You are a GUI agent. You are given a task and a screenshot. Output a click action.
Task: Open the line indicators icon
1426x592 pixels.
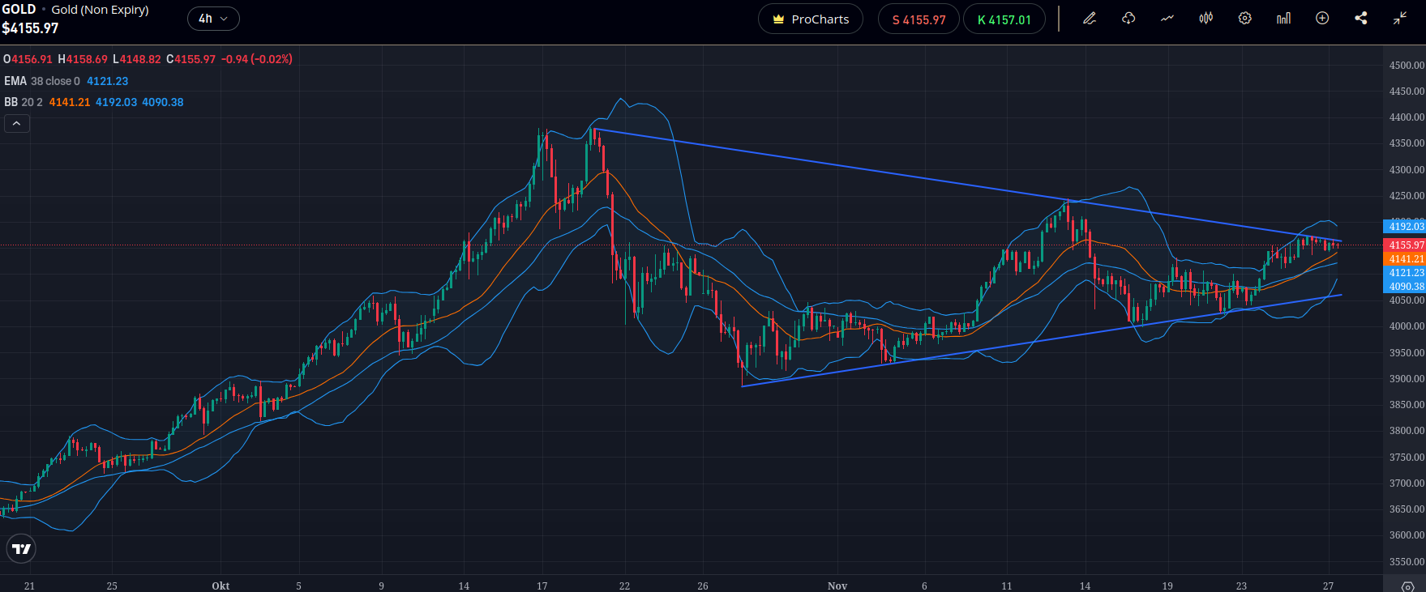1167,19
